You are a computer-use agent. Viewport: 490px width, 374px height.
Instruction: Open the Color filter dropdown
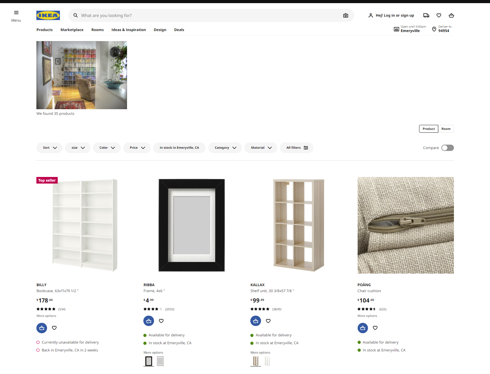coord(107,148)
